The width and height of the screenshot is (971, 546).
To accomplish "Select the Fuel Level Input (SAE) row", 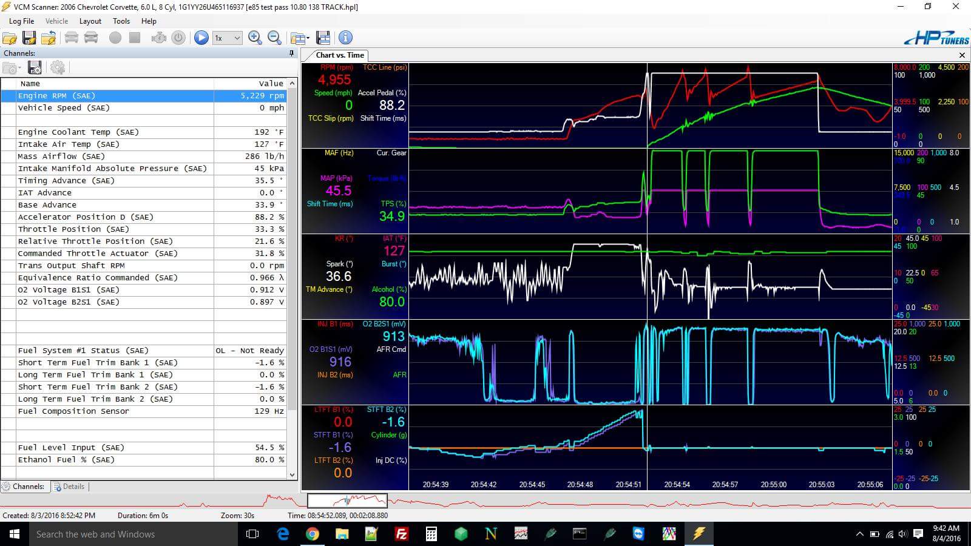I will (144, 448).
